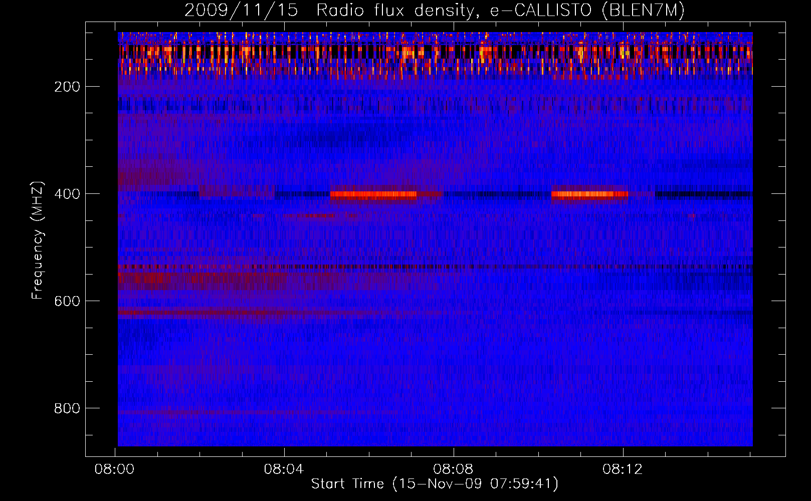This screenshot has width=811, height=501.
Task: Click the 08:12 time tick label
Action: pyautogui.click(x=623, y=469)
